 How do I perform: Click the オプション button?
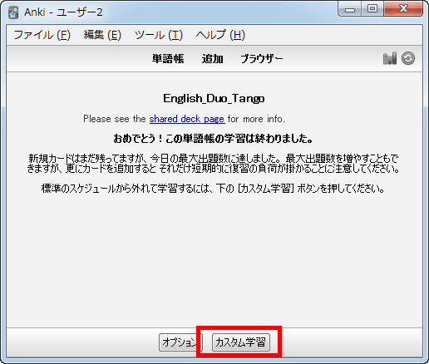[180, 342]
